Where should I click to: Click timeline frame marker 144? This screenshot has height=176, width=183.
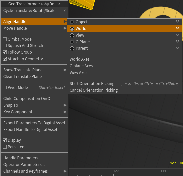163,171
